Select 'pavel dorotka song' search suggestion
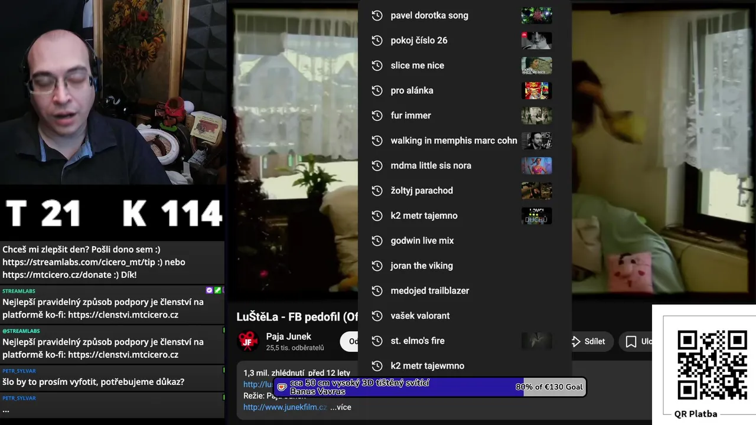 pos(464,15)
